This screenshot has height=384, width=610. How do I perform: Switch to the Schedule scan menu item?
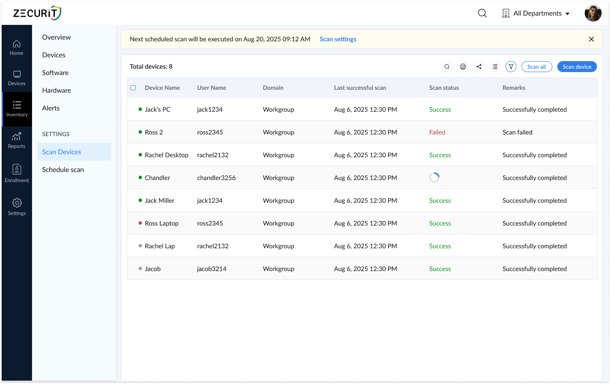(63, 169)
